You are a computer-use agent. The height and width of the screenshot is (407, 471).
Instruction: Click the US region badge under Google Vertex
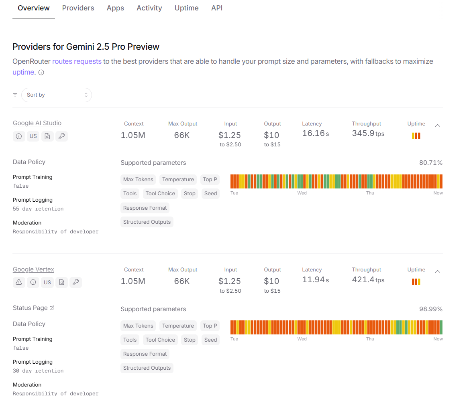tap(47, 282)
